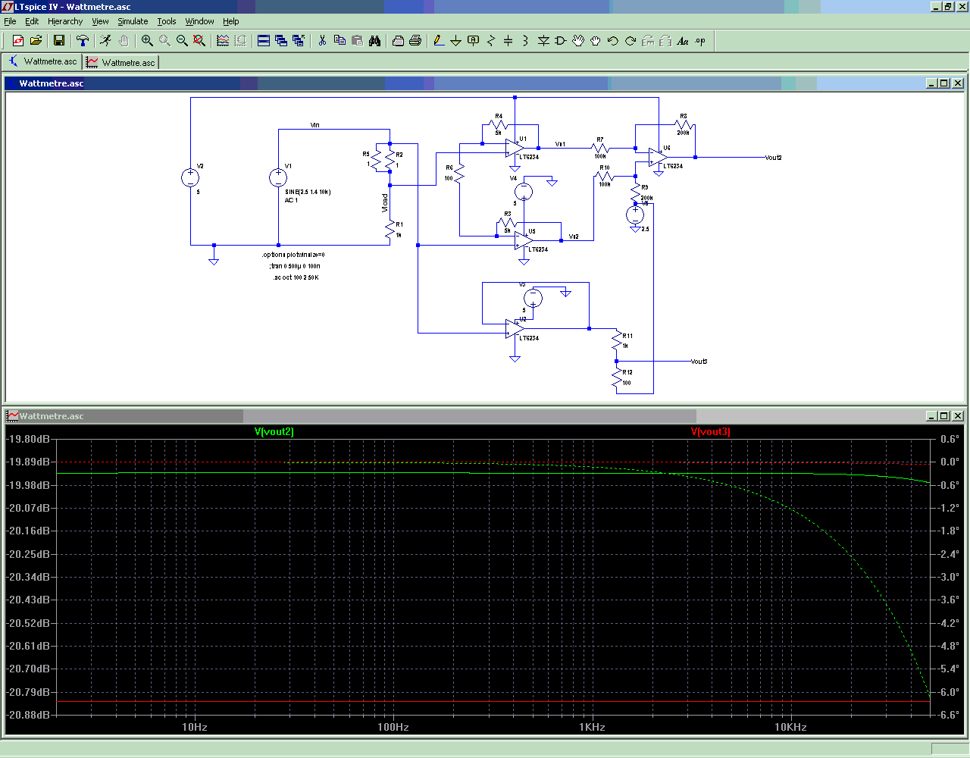Open the Simulate menu

click(133, 21)
